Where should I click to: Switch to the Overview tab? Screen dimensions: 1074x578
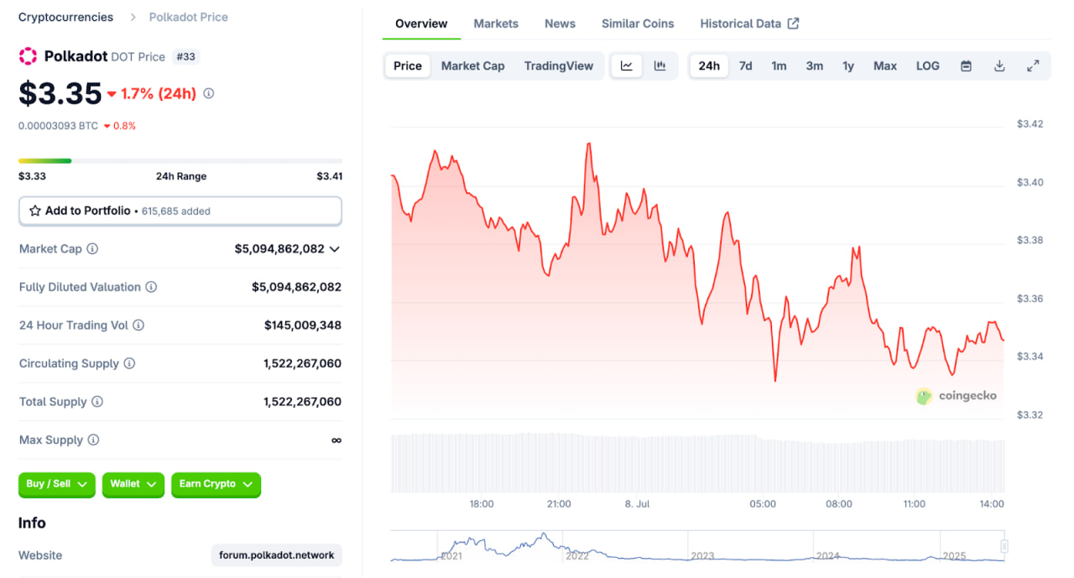click(421, 23)
